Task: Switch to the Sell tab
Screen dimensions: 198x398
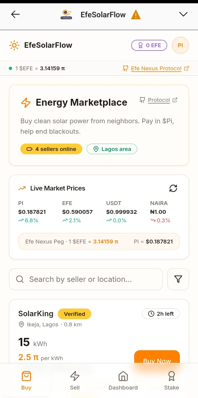Action: [75, 380]
